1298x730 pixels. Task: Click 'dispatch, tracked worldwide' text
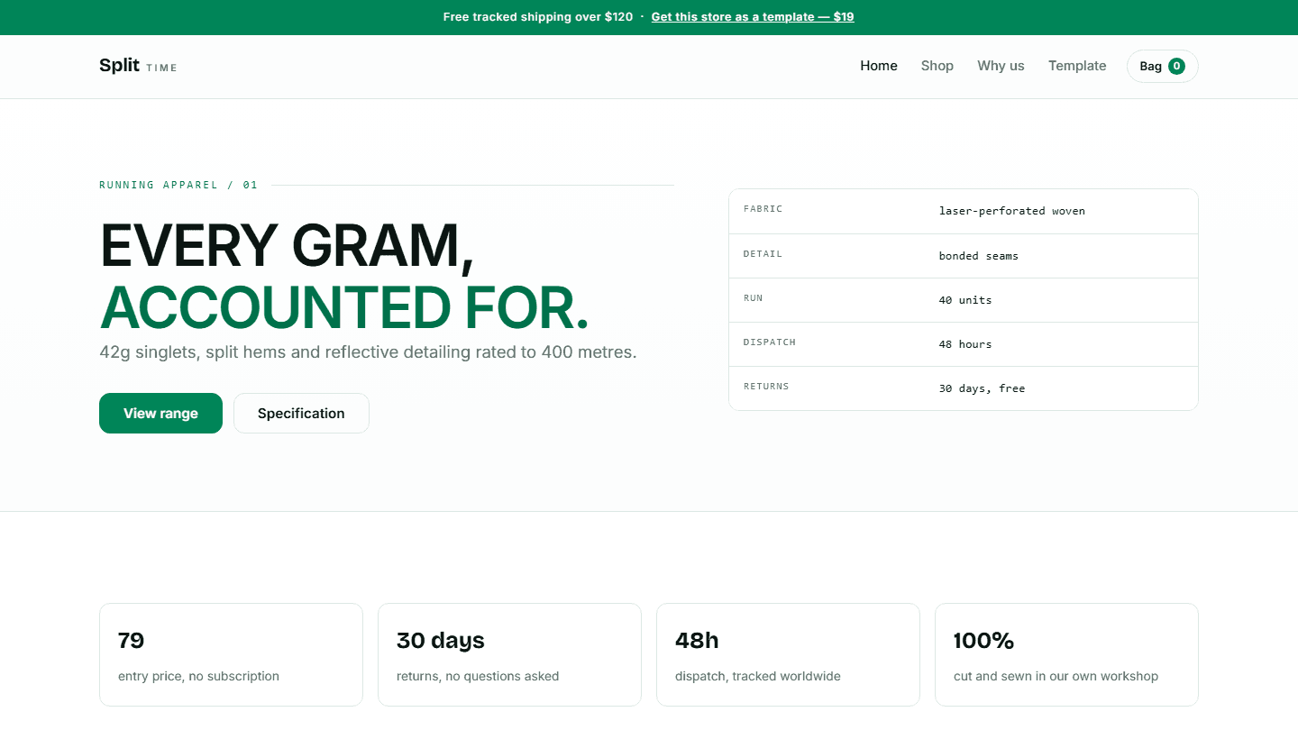pos(758,676)
